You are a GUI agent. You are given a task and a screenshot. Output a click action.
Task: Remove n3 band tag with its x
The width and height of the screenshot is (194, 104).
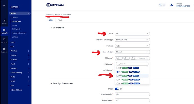click(127, 58)
